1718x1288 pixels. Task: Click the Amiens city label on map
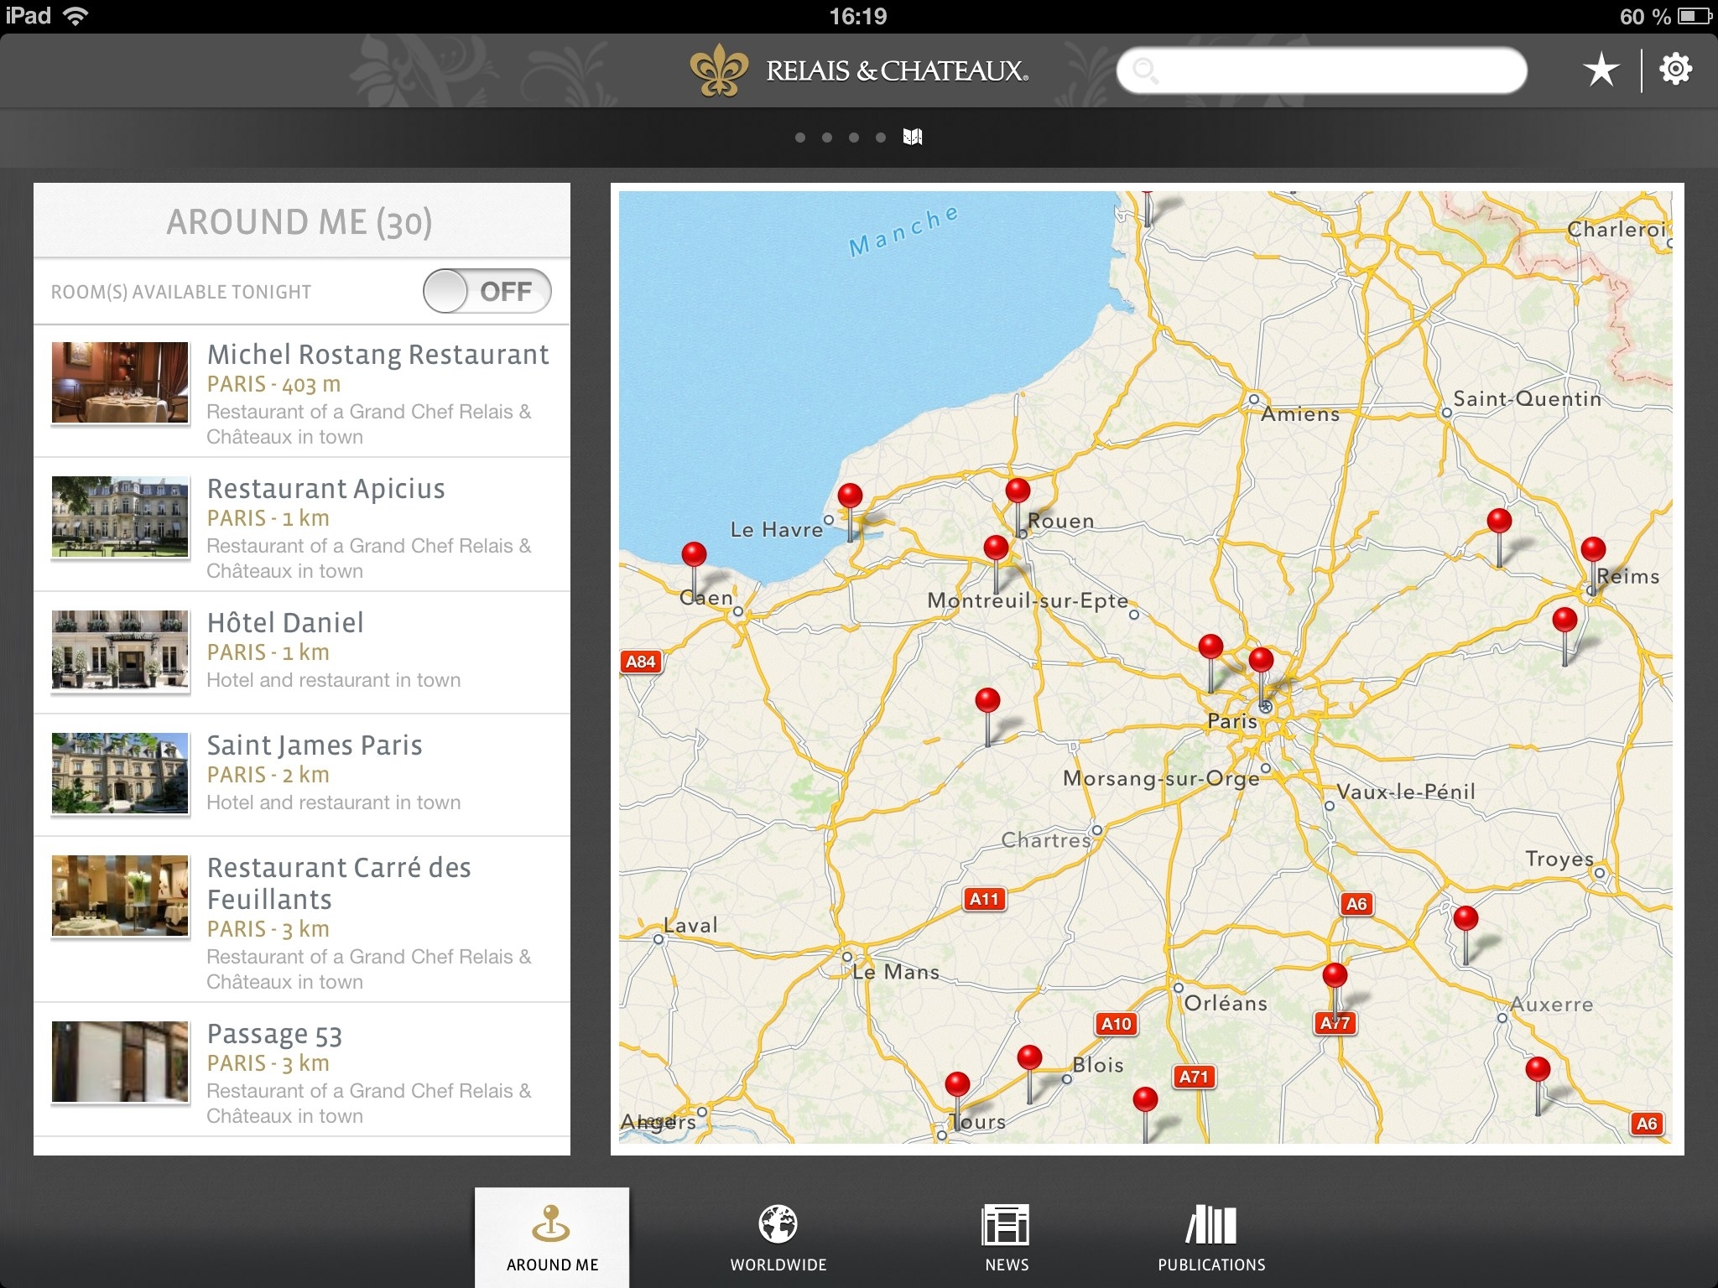click(1300, 413)
